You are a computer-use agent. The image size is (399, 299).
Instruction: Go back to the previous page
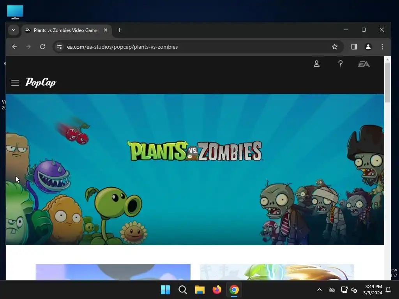pyautogui.click(x=14, y=47)
